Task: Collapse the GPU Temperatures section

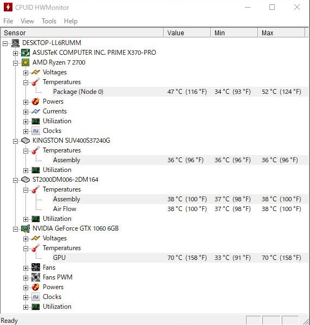Action: pos(25,248)
